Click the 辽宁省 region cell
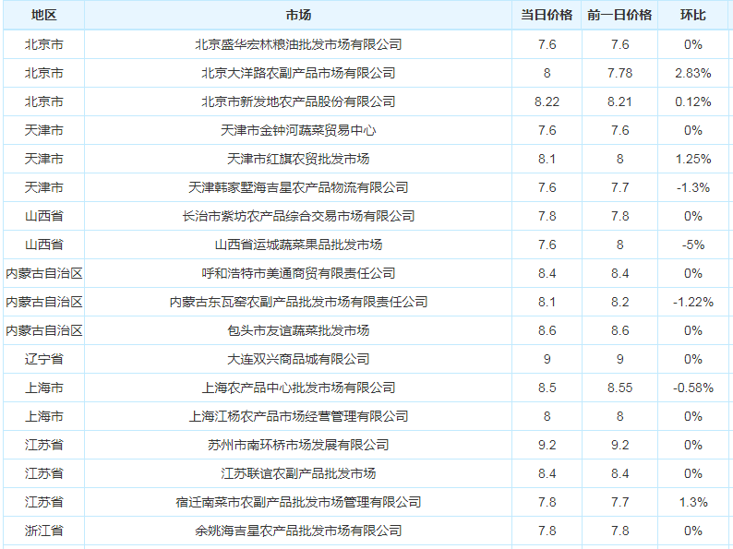Screen dimensions: 733x549 [44, 359]
